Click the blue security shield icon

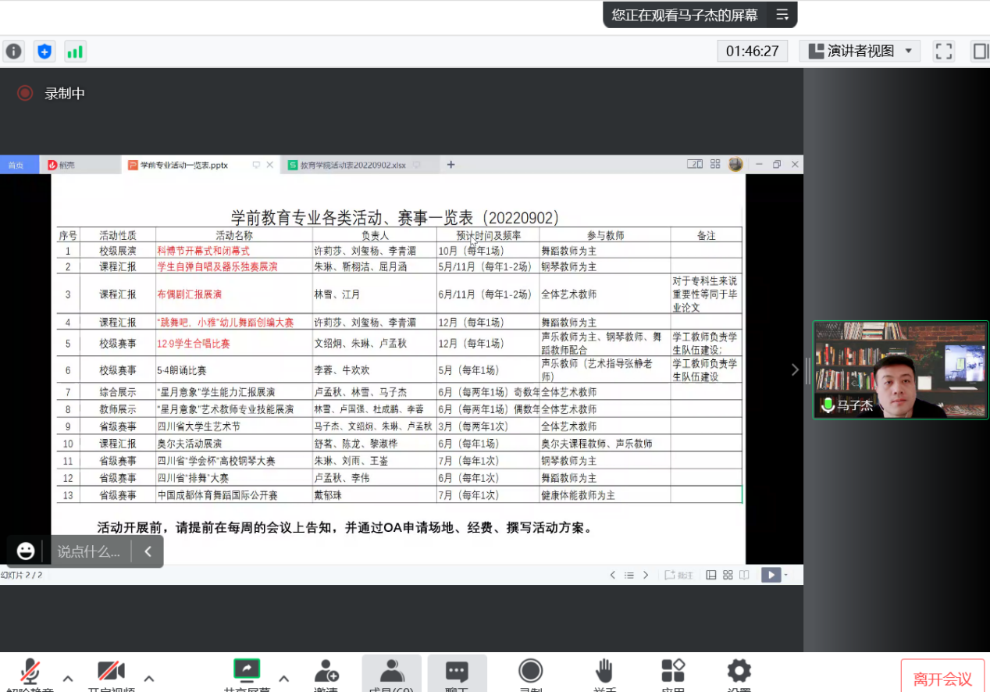coord(45,52)
